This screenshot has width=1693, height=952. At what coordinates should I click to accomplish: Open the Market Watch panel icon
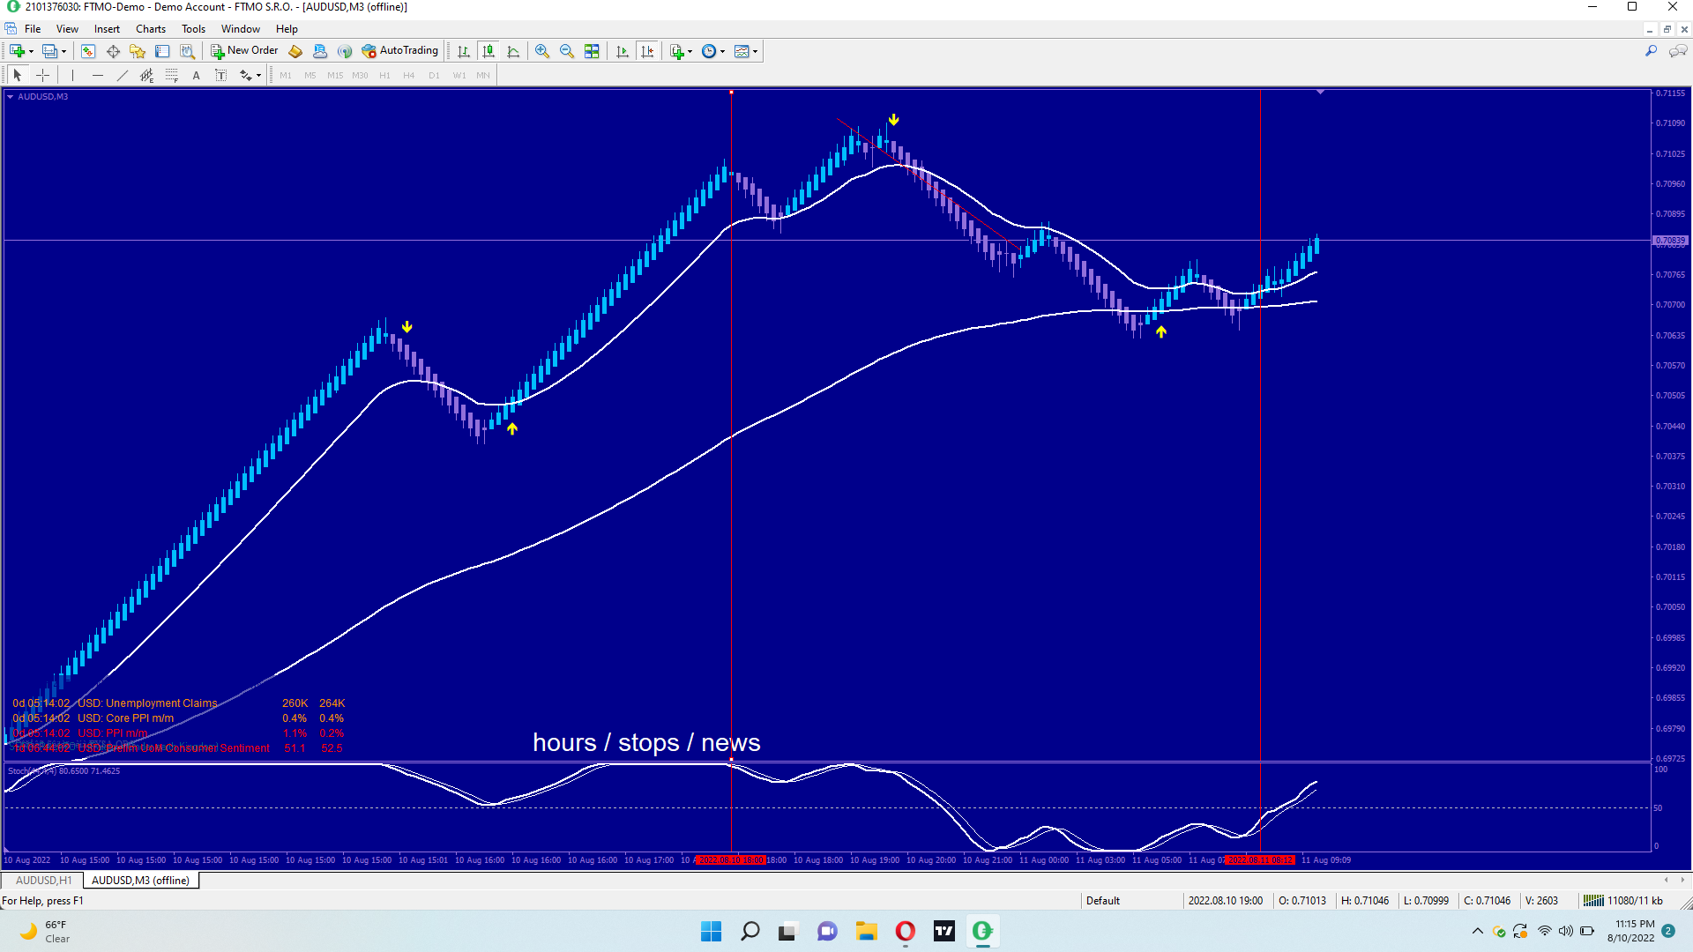[88, 51]
